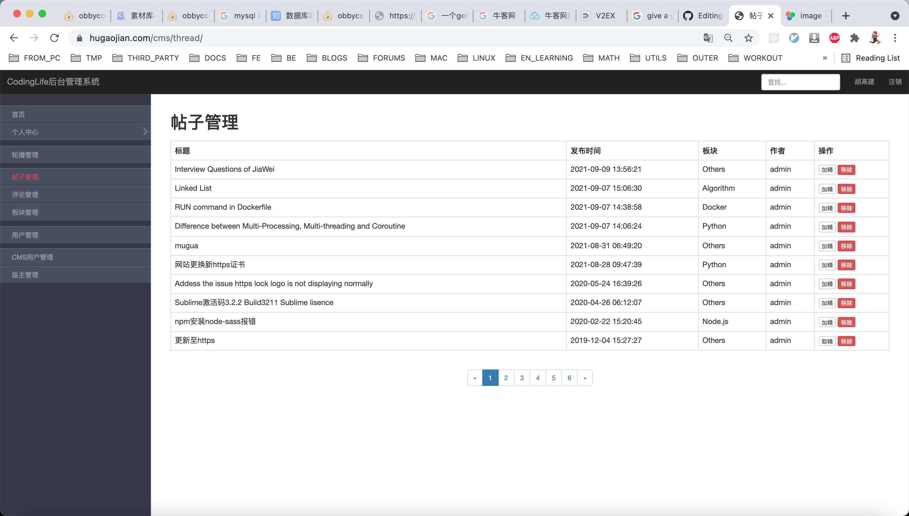
Task: Click the zoom magnifier icon in address bar
Action: point(728,38)
